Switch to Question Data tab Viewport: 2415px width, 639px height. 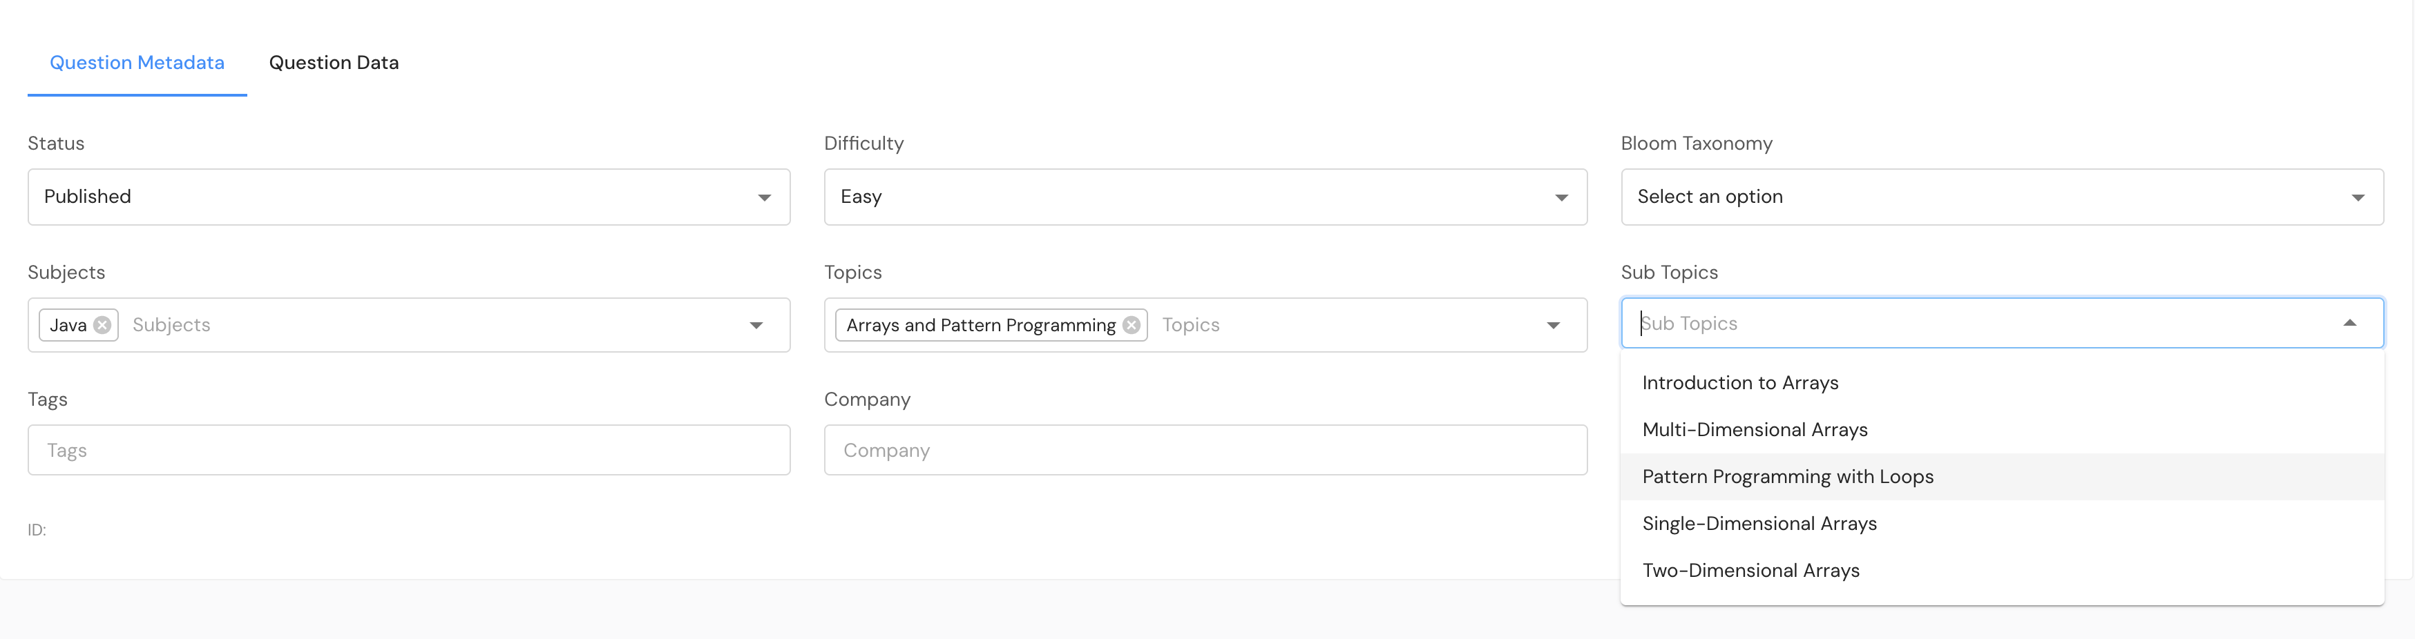click(x=334, y=63)
